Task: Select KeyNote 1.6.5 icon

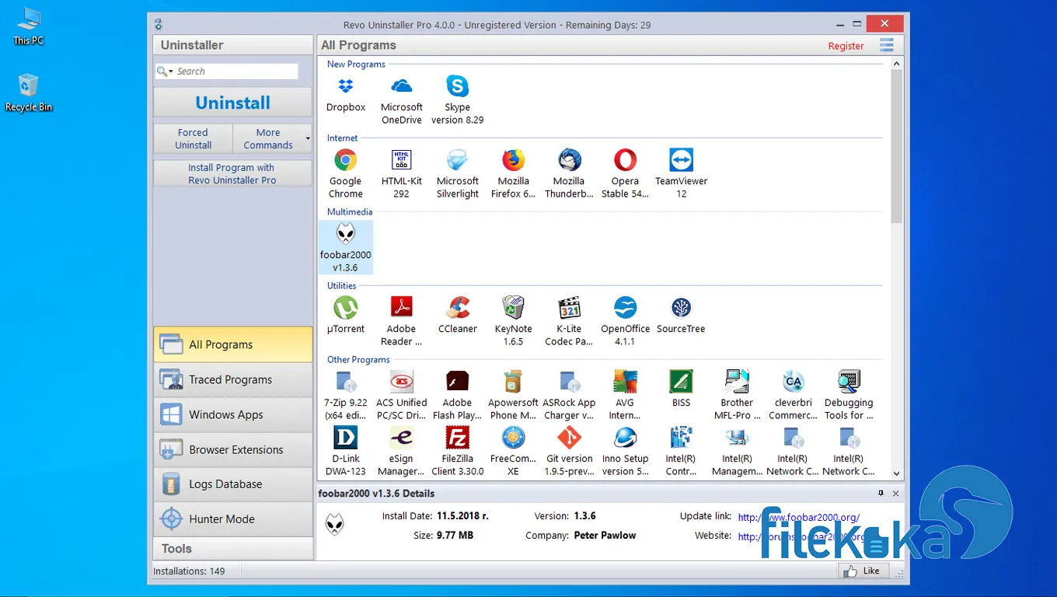Action: coord(513,308)
